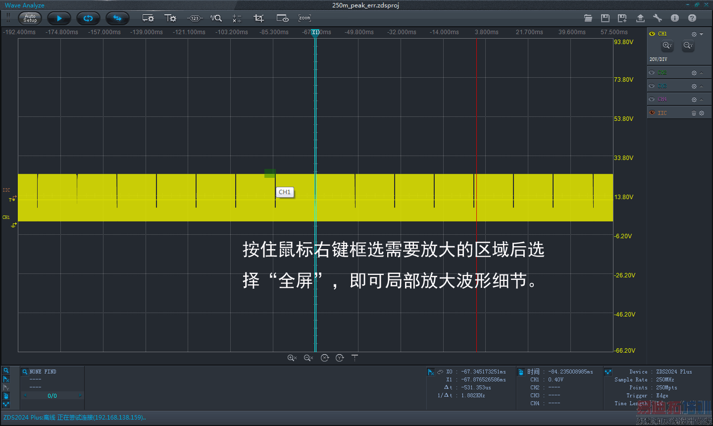713x426 pixels.
Task: Click the protocol decode 123 icon
Action: point(195,18)
